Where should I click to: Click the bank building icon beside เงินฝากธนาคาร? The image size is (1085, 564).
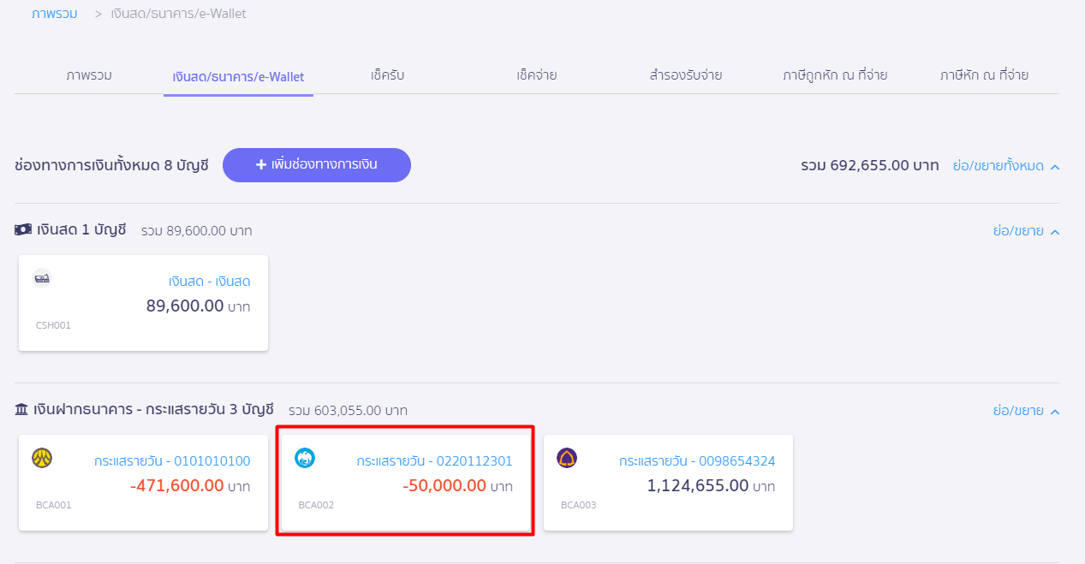click(21, 410)
